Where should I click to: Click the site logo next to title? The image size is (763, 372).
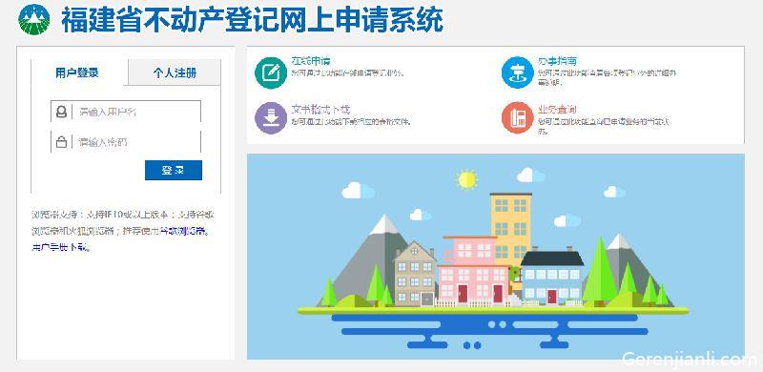point(34,20)
